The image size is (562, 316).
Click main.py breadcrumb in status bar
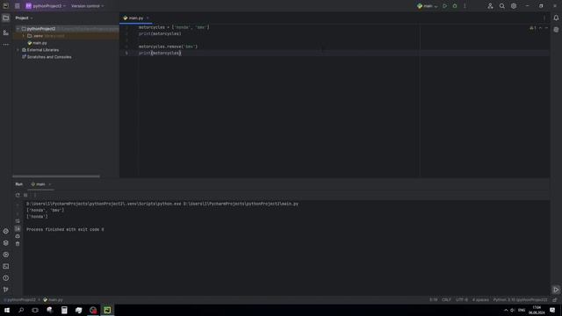[x=53, y=300]
